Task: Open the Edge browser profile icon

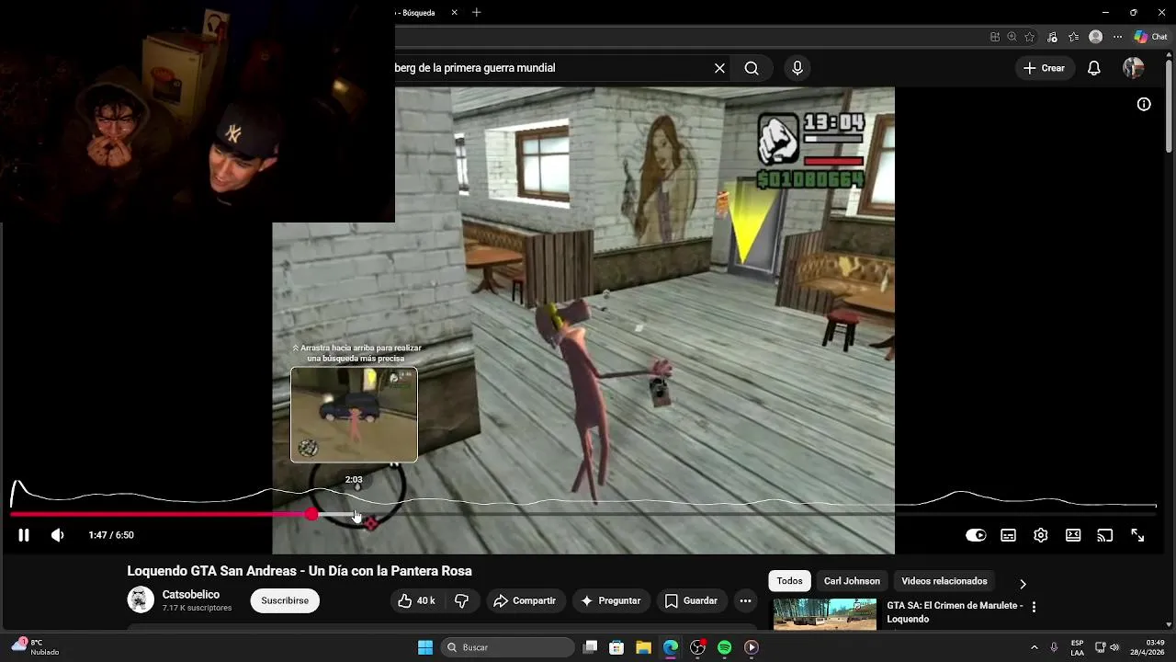Action: point(1095,37)
